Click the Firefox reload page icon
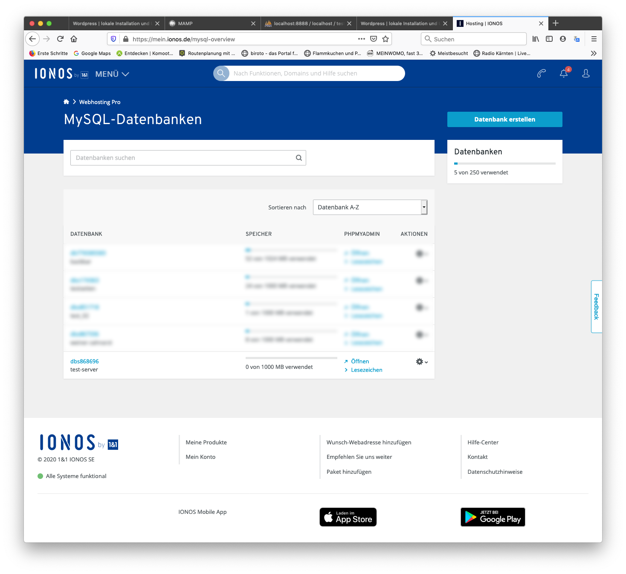Viewport: 626px width, 574px height. (60, 39)
